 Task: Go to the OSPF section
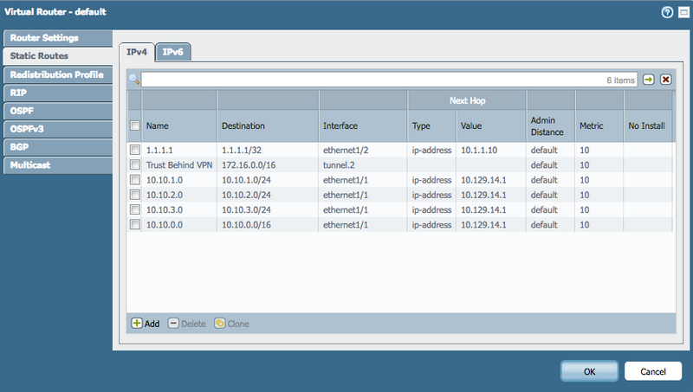57,111
